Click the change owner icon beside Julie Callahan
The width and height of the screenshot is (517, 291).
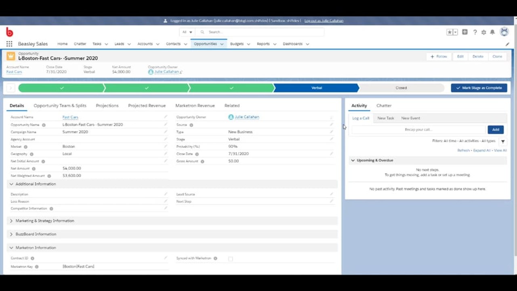click(181, 72)
